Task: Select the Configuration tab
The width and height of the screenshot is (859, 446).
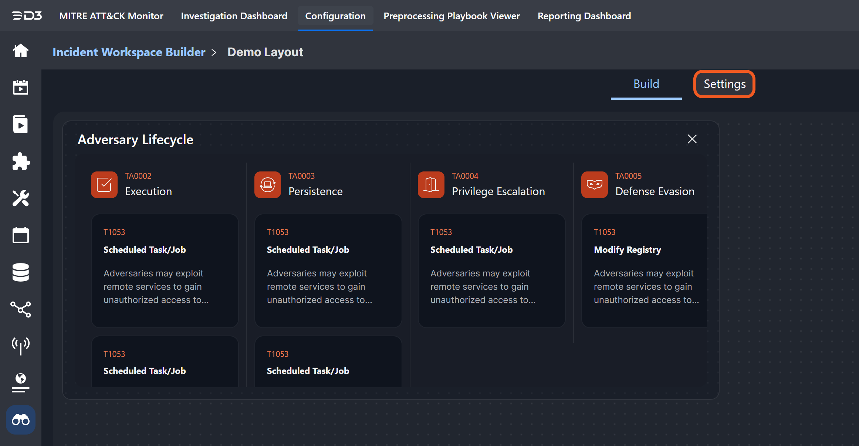Action: click(x=335, y=16)
